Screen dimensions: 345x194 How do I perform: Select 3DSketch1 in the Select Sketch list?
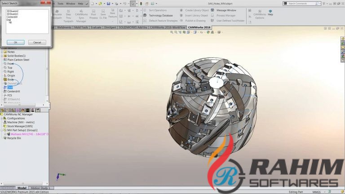pos(12,14)
